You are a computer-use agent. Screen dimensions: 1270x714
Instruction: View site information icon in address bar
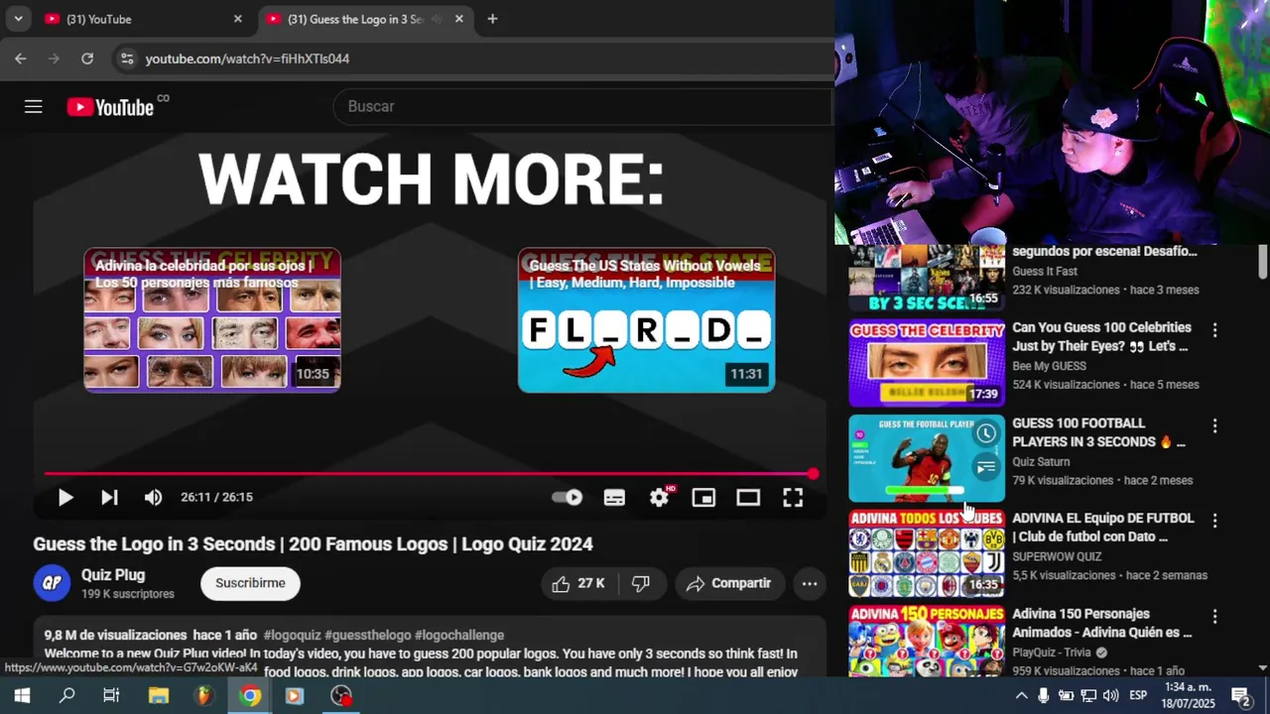click(126, 59)
